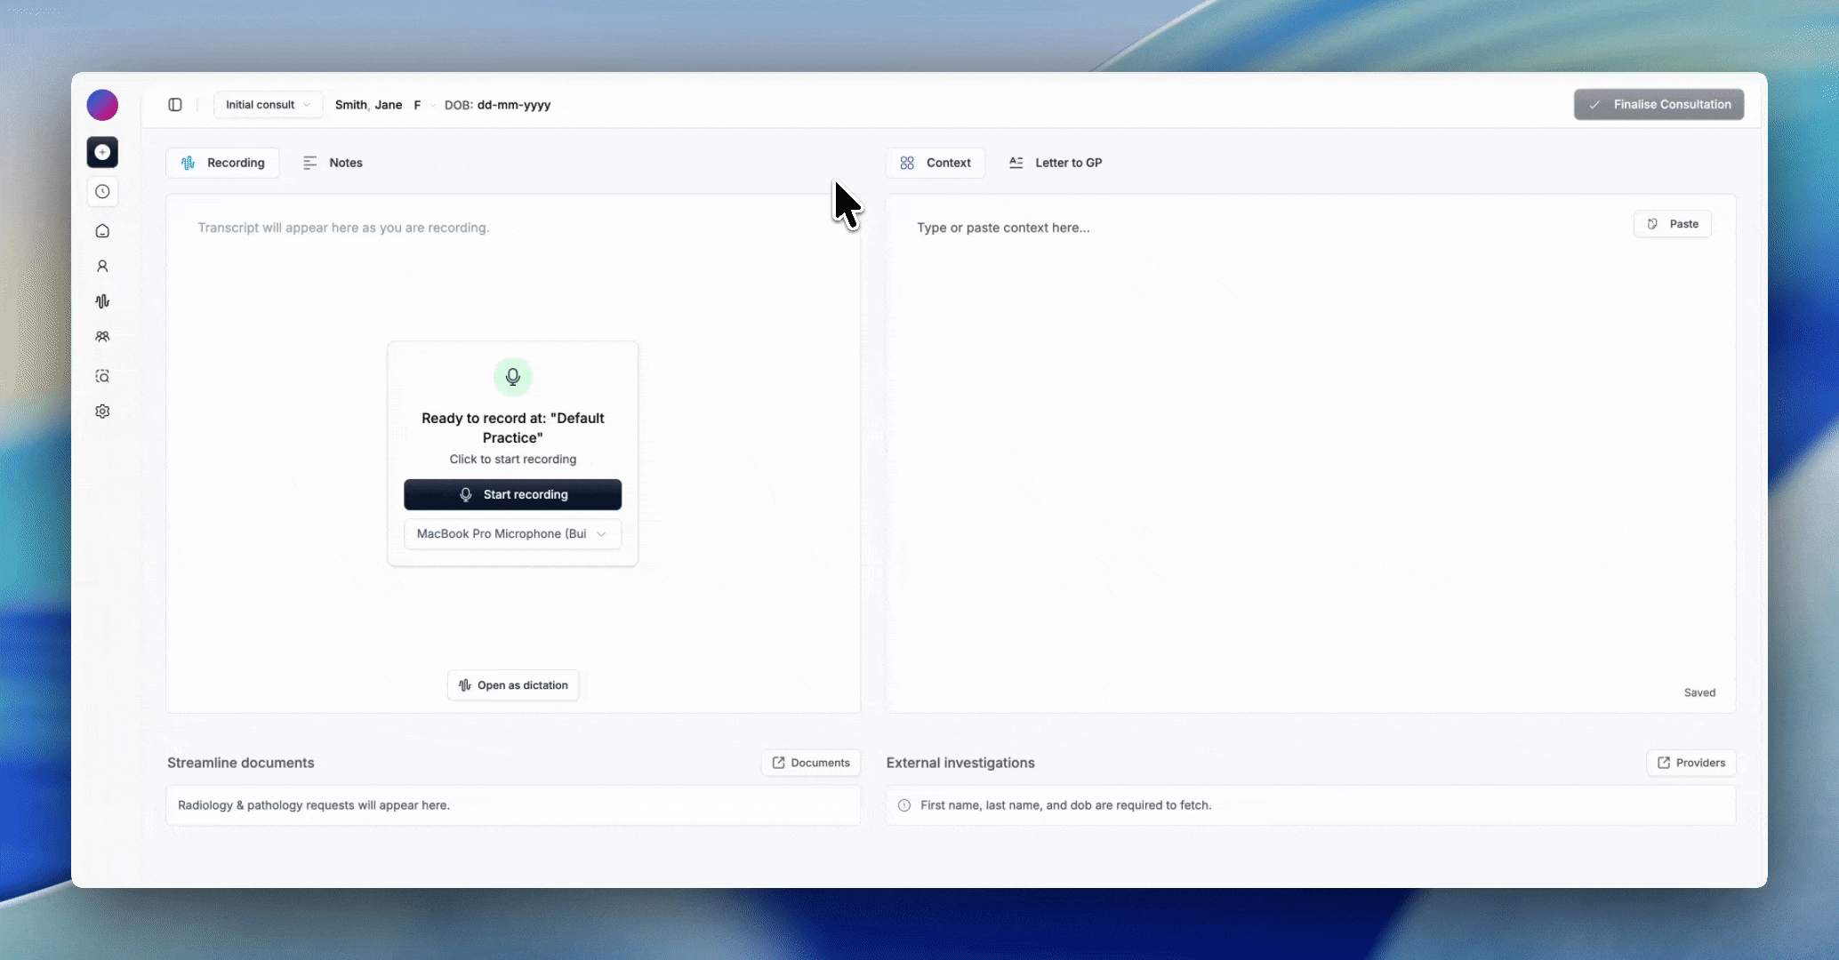Edit the patient name Smith, Jane
Screen dimensions: 1839x960
click(368, 105)
